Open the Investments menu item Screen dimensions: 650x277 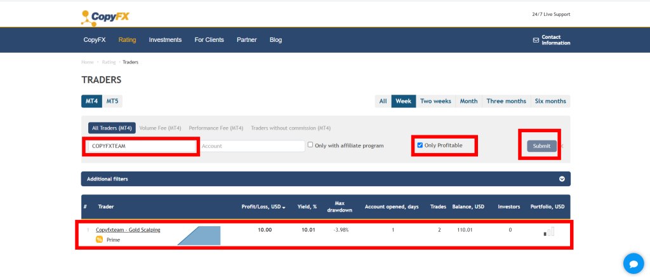(166, 40)
